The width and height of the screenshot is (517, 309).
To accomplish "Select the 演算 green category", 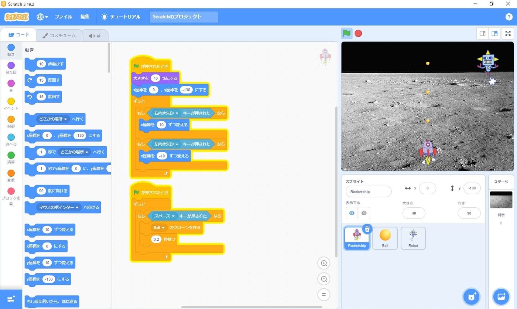I will pos(11,158).
